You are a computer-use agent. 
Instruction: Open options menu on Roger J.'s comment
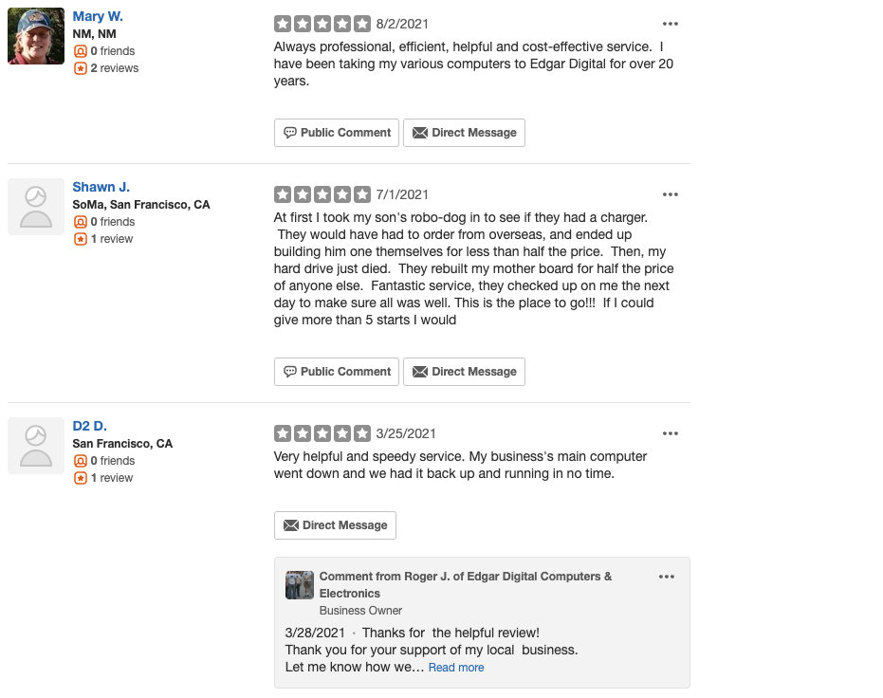(x=667, y=577)
